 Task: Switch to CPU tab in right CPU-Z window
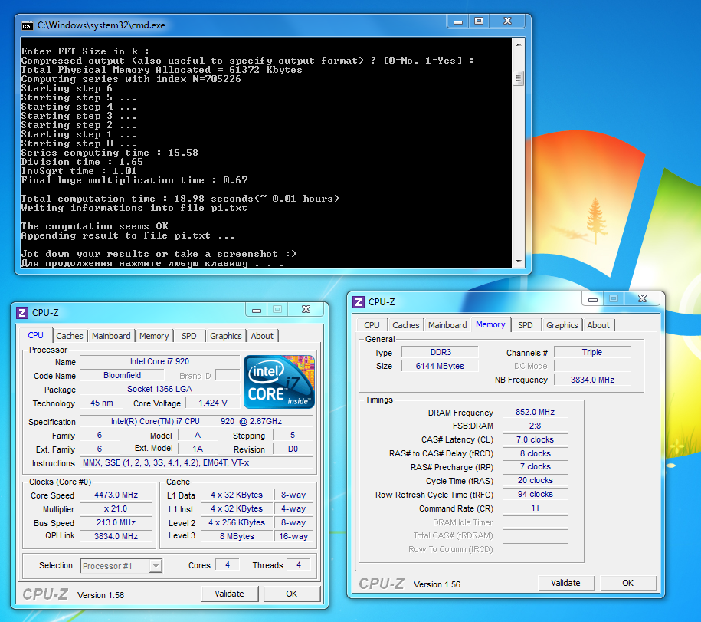click(372, 325)
